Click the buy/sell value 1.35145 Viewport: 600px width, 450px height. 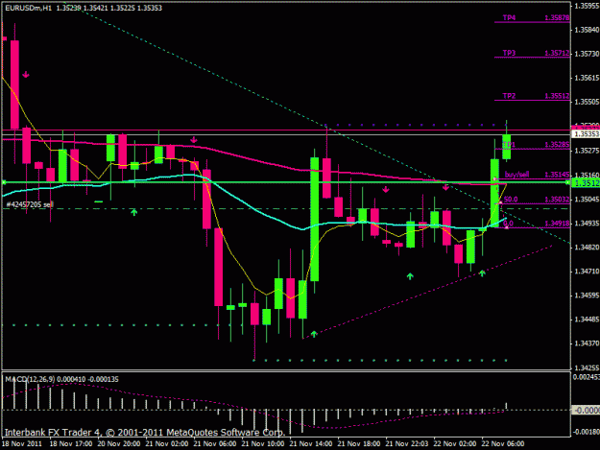[x=557, y=175]
